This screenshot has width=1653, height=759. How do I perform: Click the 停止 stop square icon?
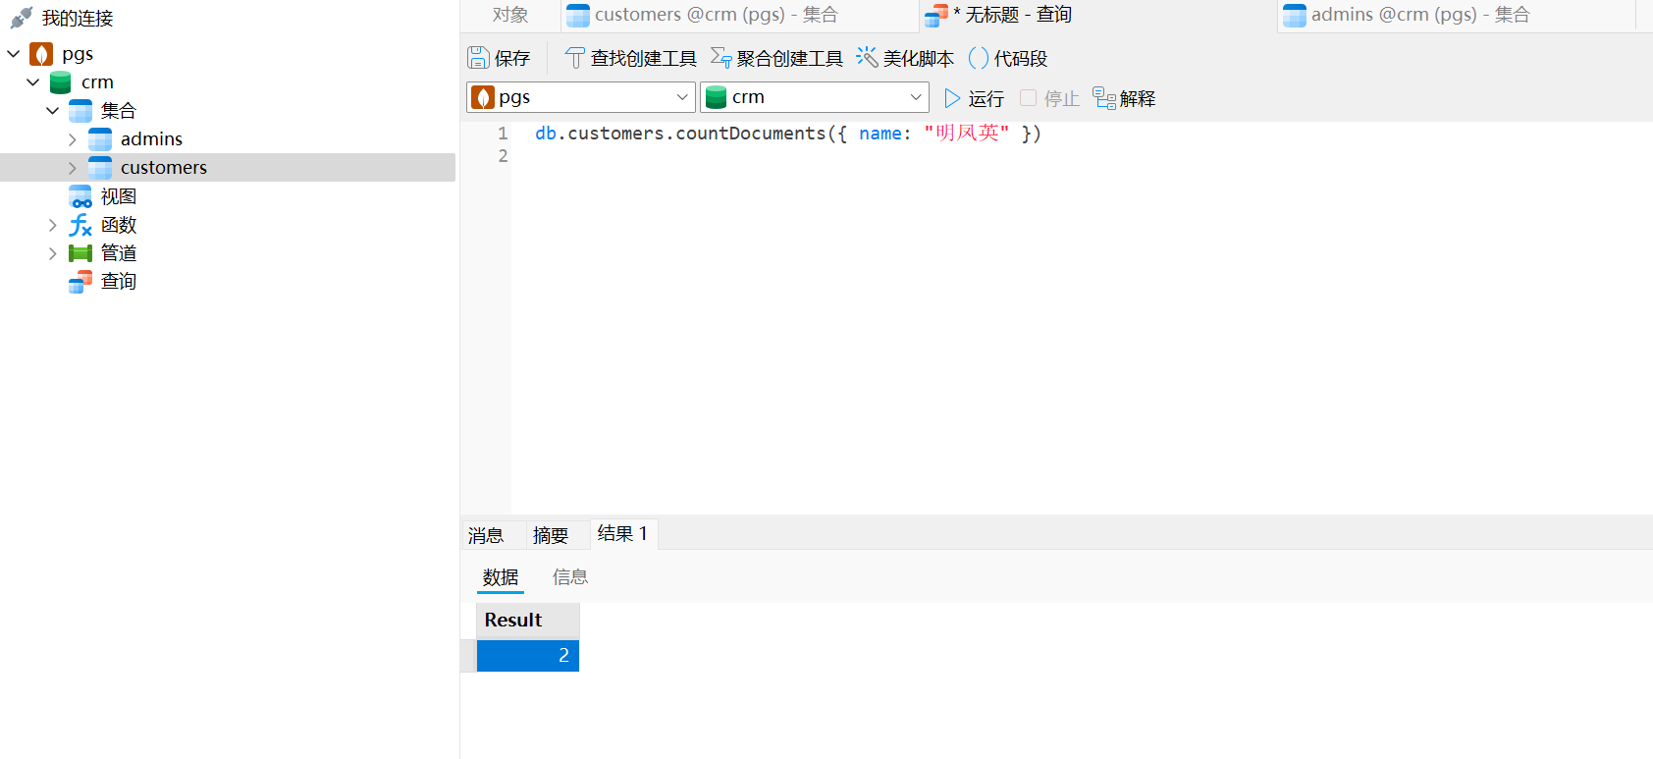click(1028, 97)
